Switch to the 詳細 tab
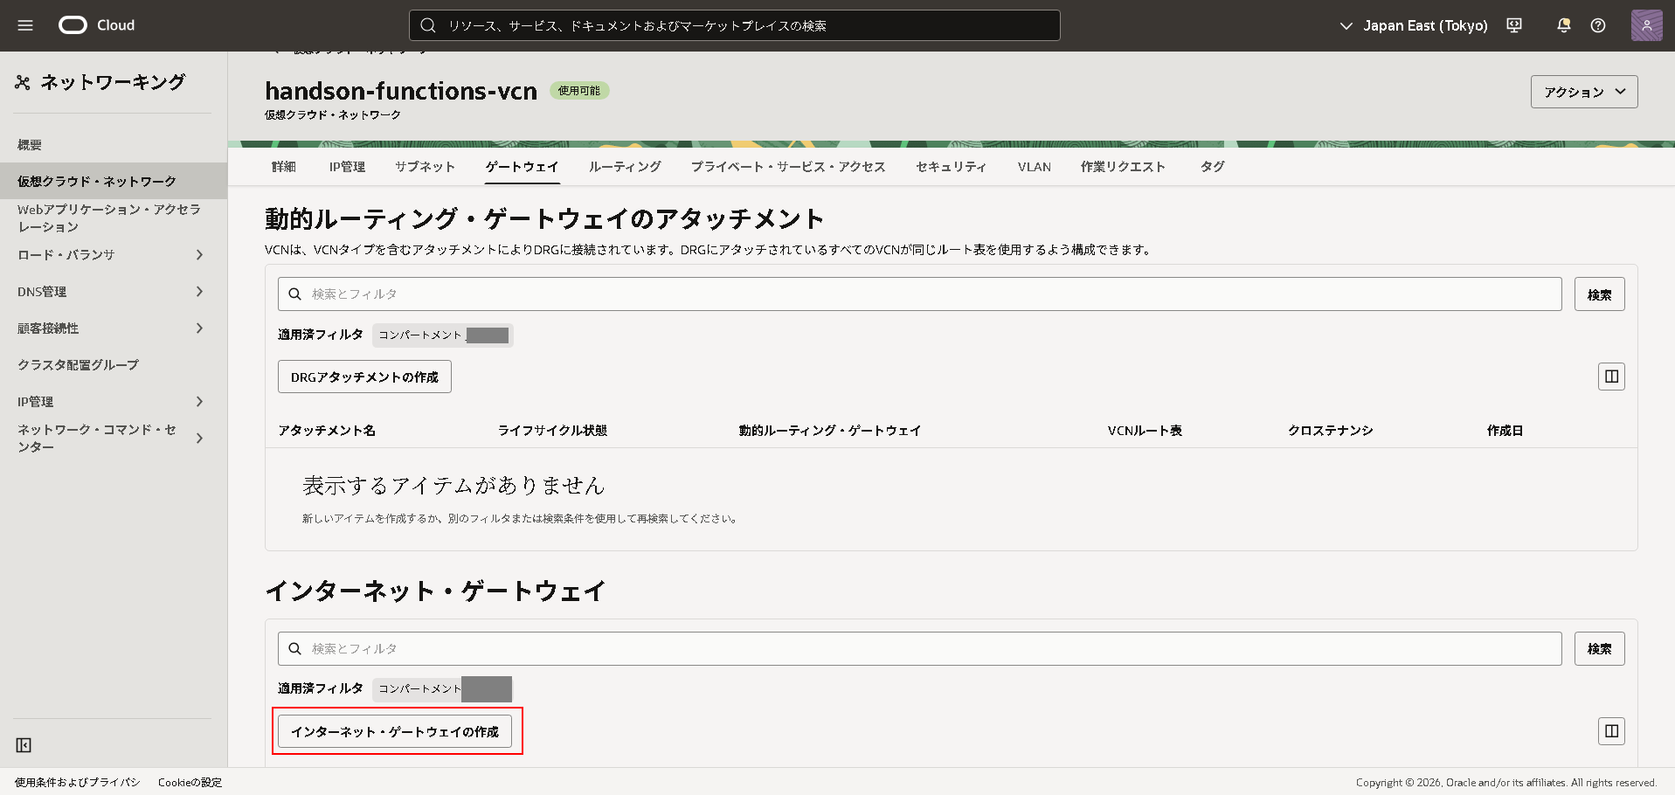 [284, 167]
